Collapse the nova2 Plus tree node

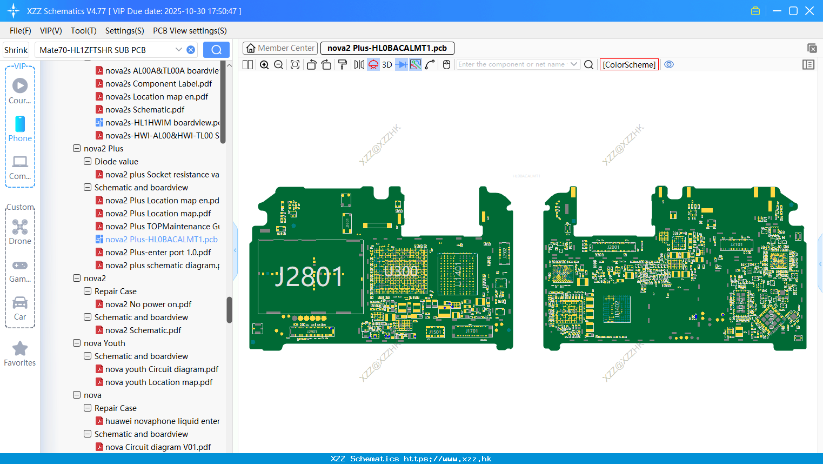click(x=77, y=148)
